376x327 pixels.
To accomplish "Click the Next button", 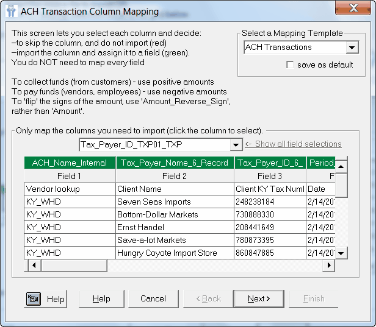I will [258, 299].
